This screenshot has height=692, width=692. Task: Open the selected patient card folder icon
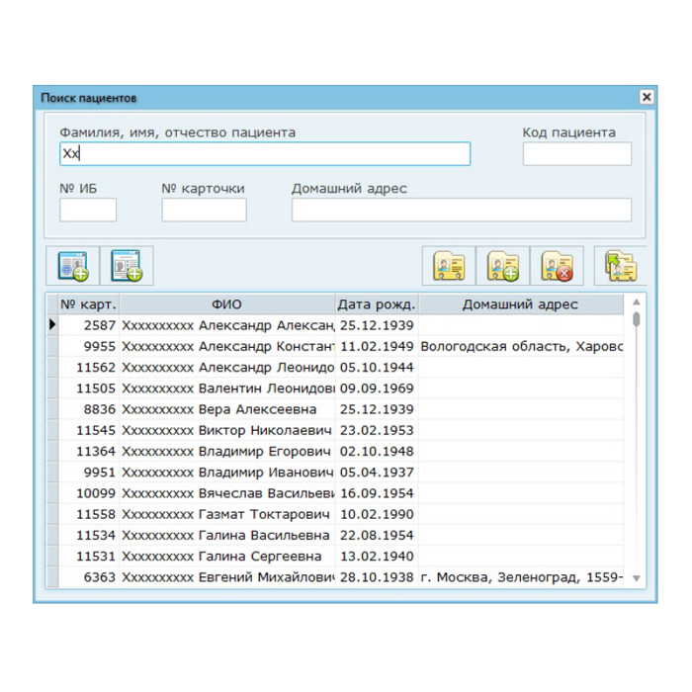pos(450,266)
